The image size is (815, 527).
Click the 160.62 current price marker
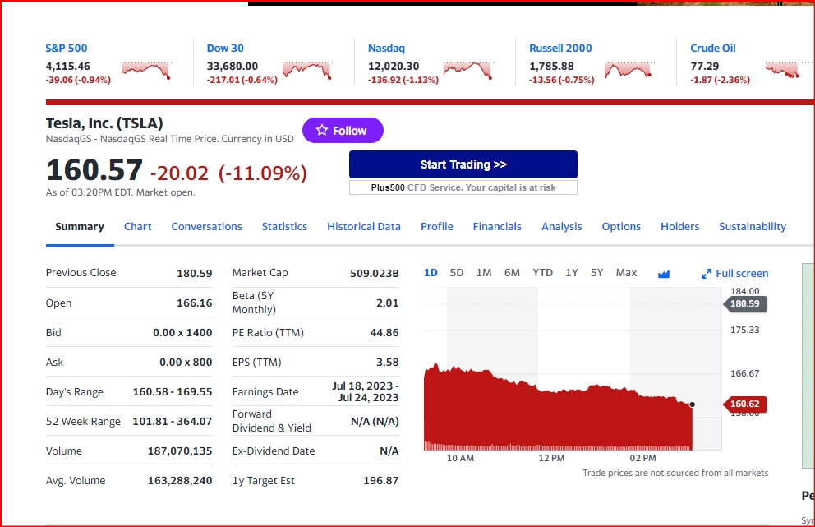tap(744, 404)
